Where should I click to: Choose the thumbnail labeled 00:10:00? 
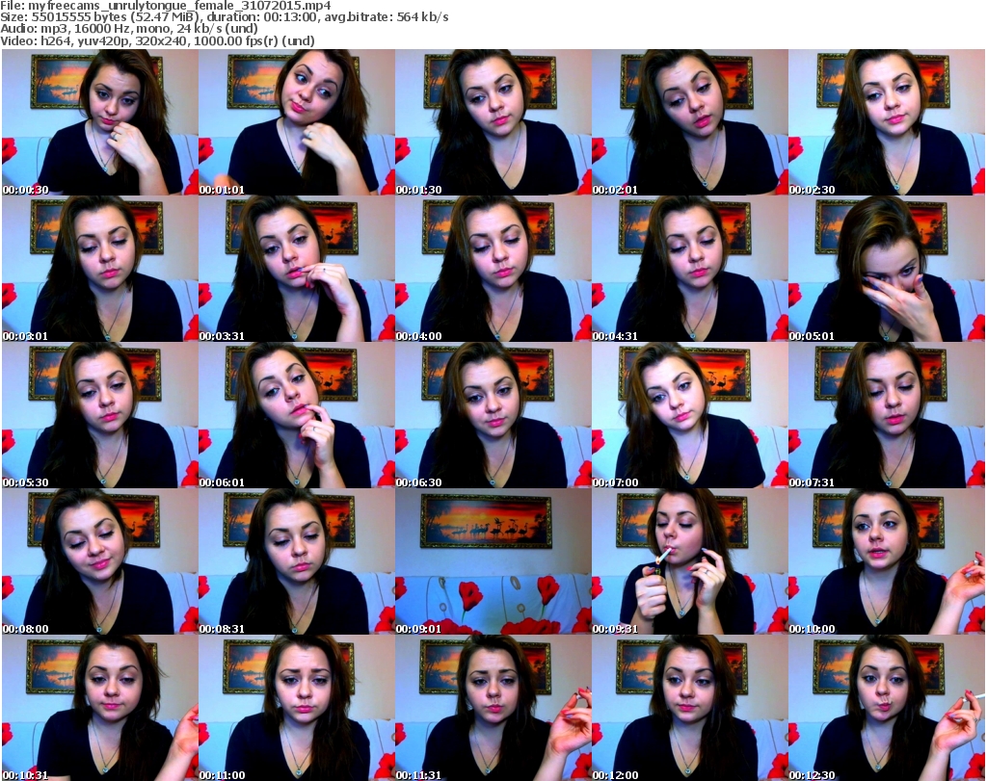tap(887, 561)
